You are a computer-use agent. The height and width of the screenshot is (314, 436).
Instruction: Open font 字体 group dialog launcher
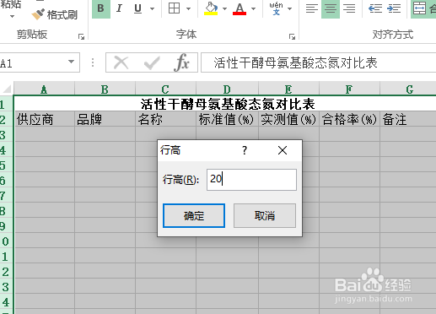pos(293,36)
